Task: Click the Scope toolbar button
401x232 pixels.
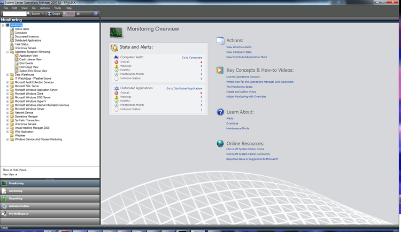Action: 54,14
